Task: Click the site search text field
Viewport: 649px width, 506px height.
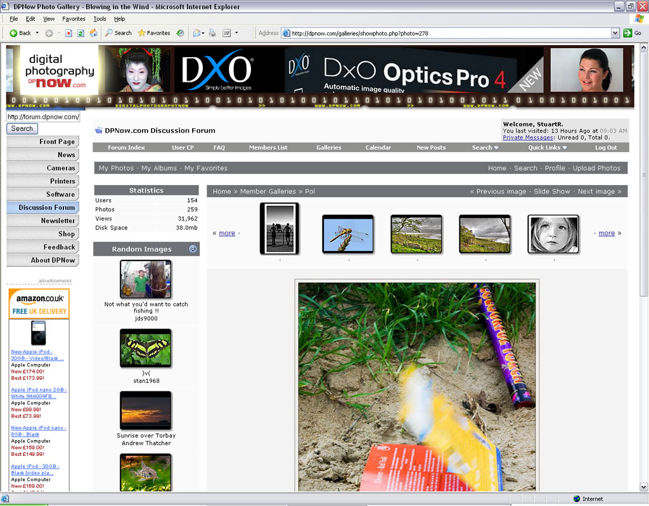Action: (43, 117)
